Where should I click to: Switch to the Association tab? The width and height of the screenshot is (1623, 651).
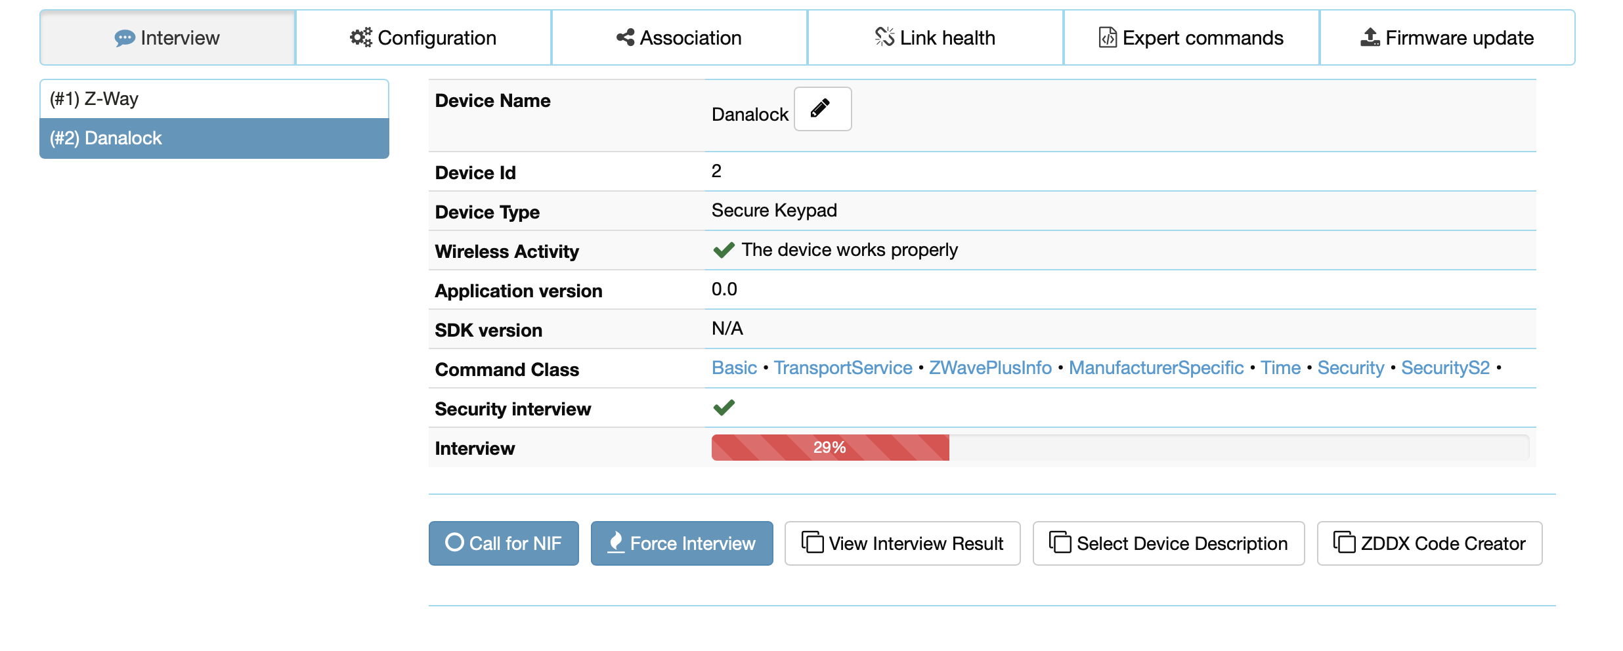[x=679, y=38]
